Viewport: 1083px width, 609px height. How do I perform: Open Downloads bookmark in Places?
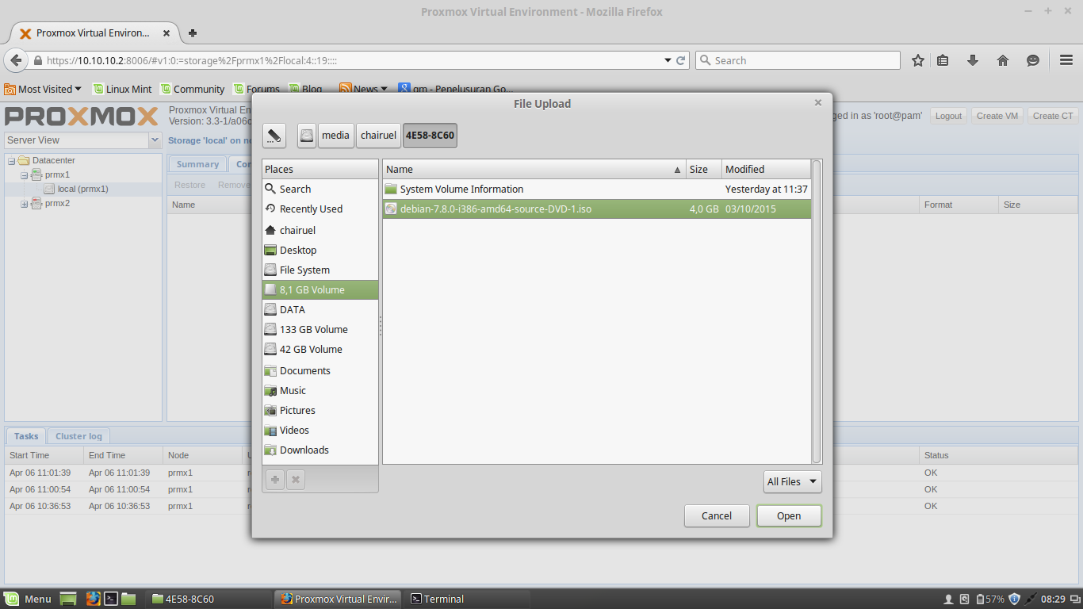coord(320,450)
